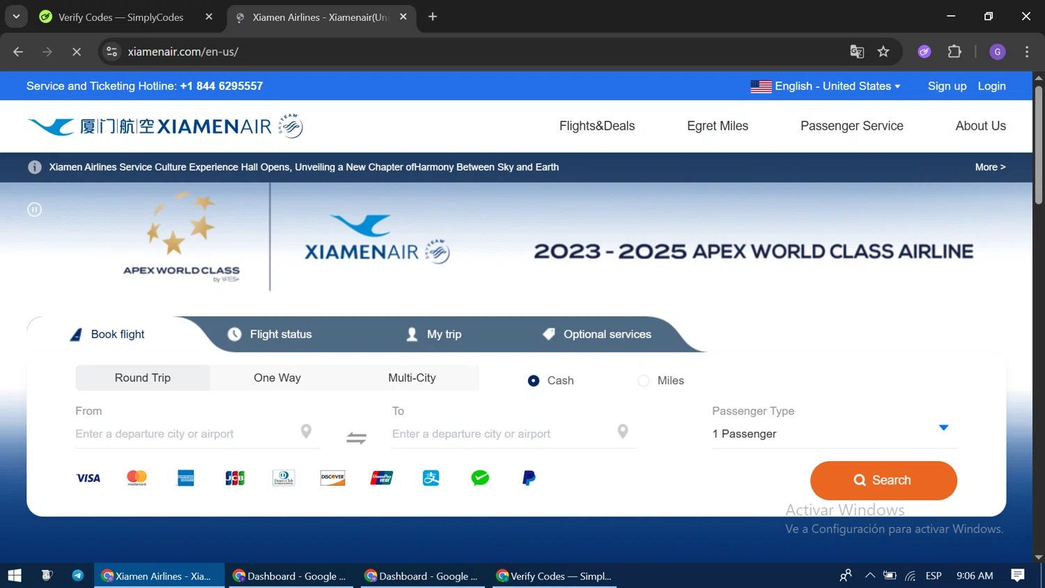Screen dimensions: 1045x588
Task: Open Flights&Deals menu
Action: coord(597,126)
